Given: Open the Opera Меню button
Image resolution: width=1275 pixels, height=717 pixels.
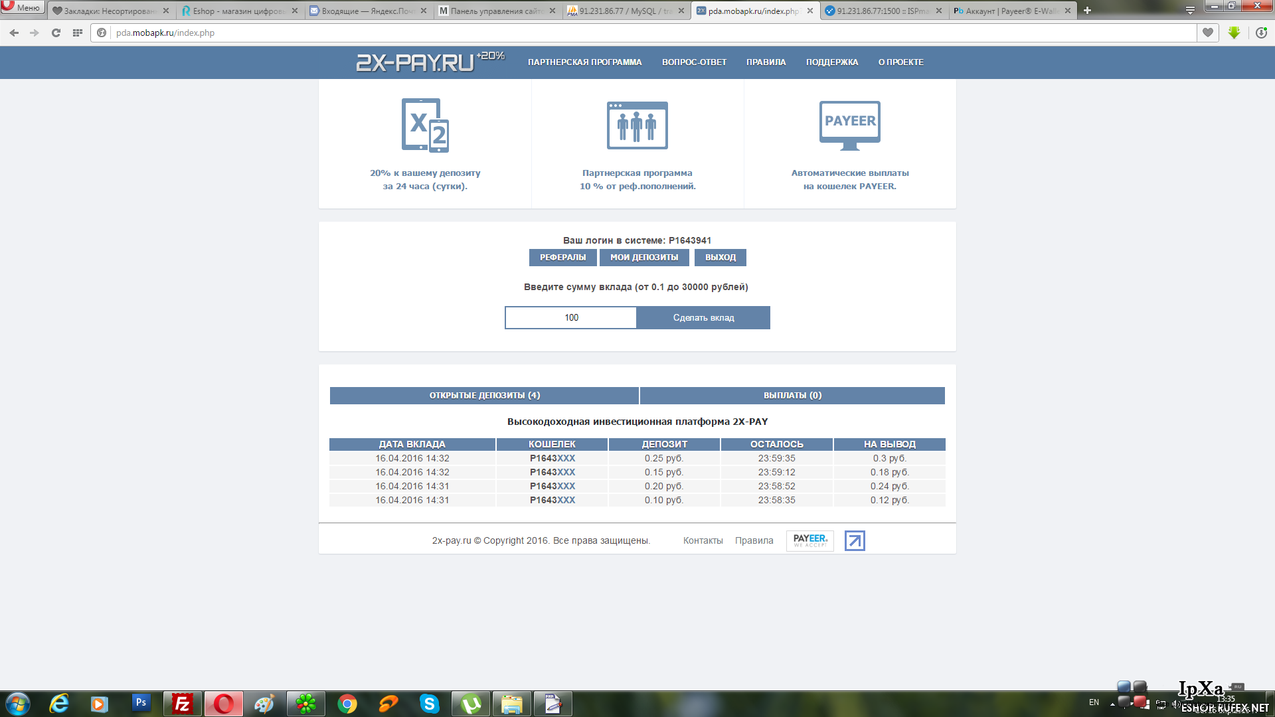Looking at the screenshot, I should [x=23, y=8].
